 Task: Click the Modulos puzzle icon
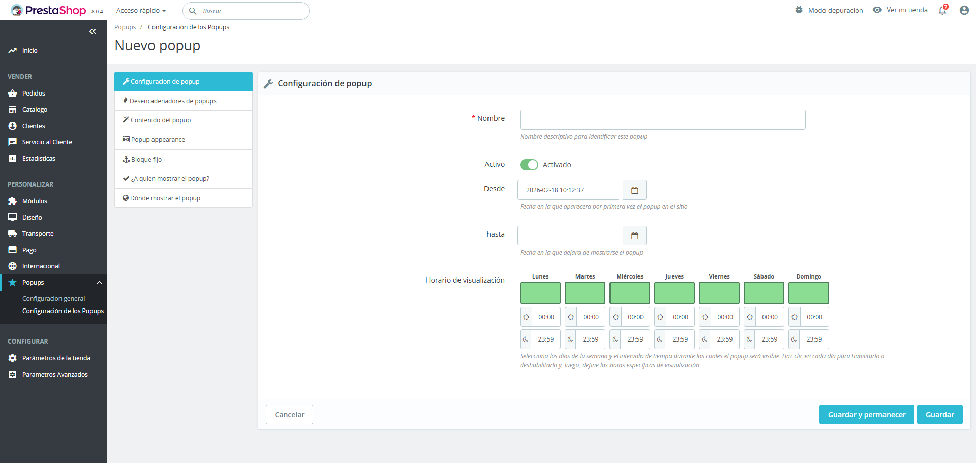[x=13, y=201]
